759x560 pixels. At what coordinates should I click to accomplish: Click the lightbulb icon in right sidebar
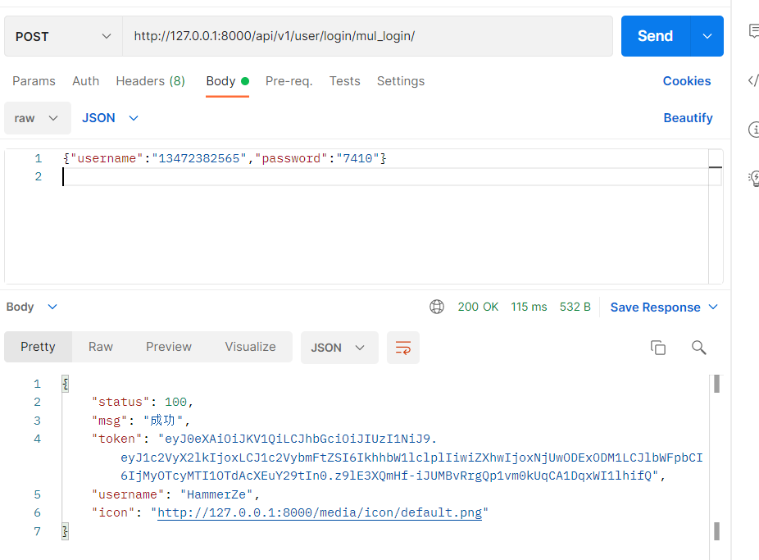[x=753, y=178]
